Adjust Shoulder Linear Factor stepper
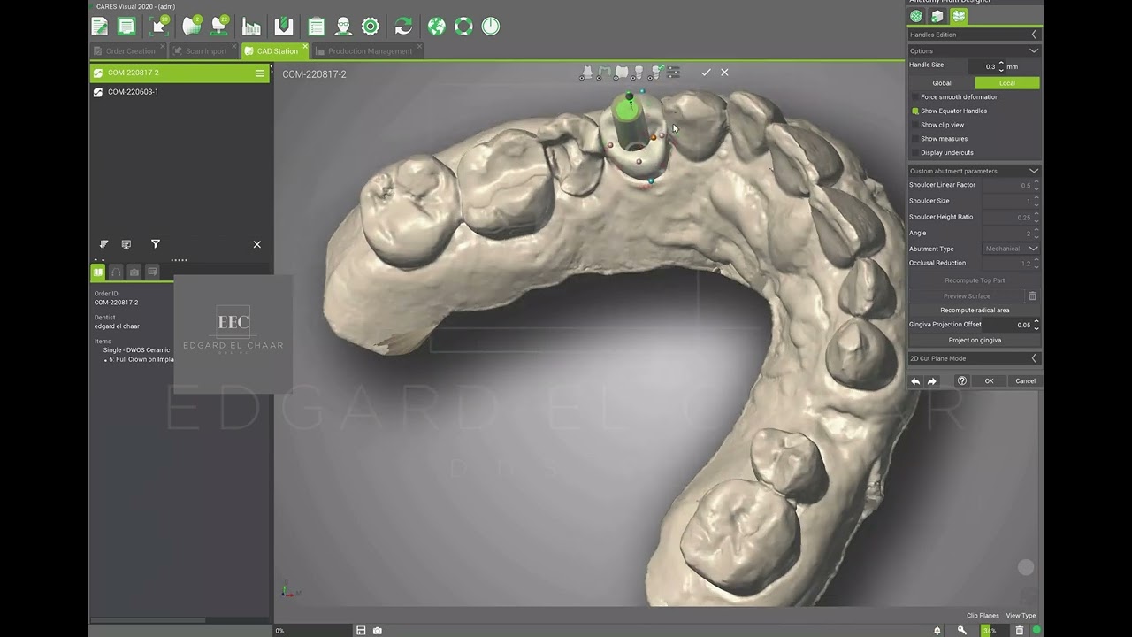Image resolution: width=1132 pixels, height=637 pixels. point(1036,185)
